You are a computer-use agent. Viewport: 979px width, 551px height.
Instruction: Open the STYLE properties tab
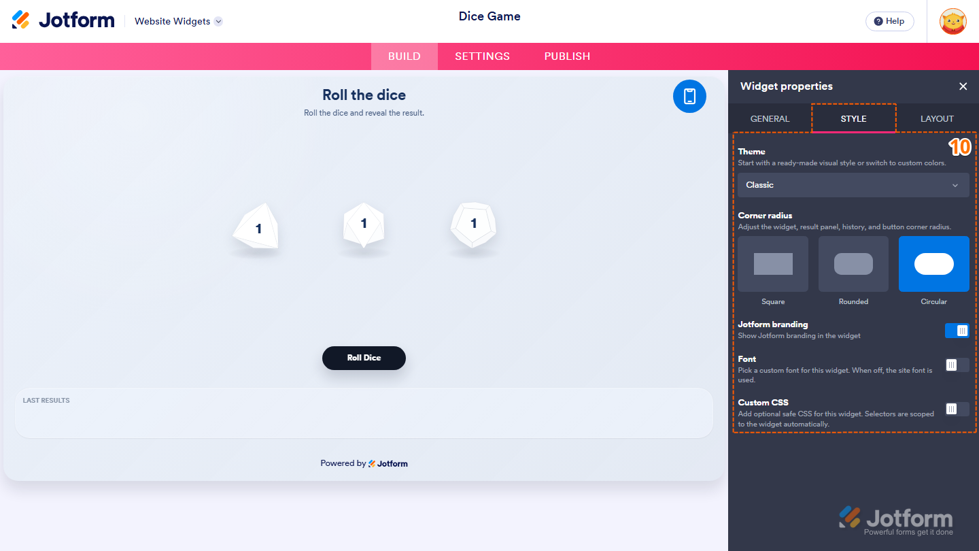click(853, 118)
